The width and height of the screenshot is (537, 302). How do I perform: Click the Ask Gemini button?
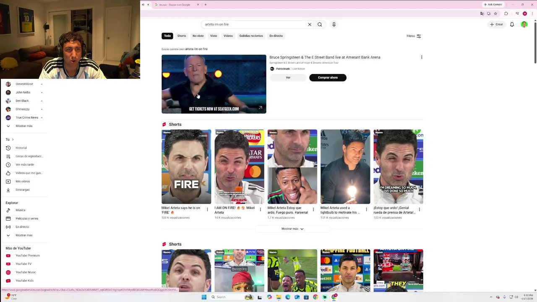pos(493,5)
